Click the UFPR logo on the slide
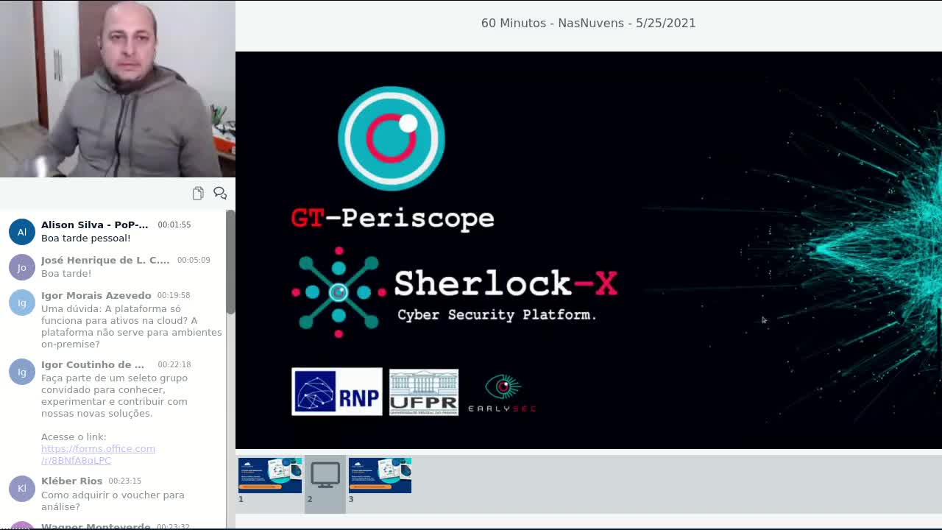This screenshot has height=530, width=942. pos(424,392)
